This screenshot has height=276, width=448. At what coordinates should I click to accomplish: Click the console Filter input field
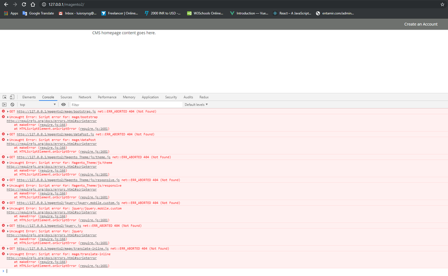(126, 105)
